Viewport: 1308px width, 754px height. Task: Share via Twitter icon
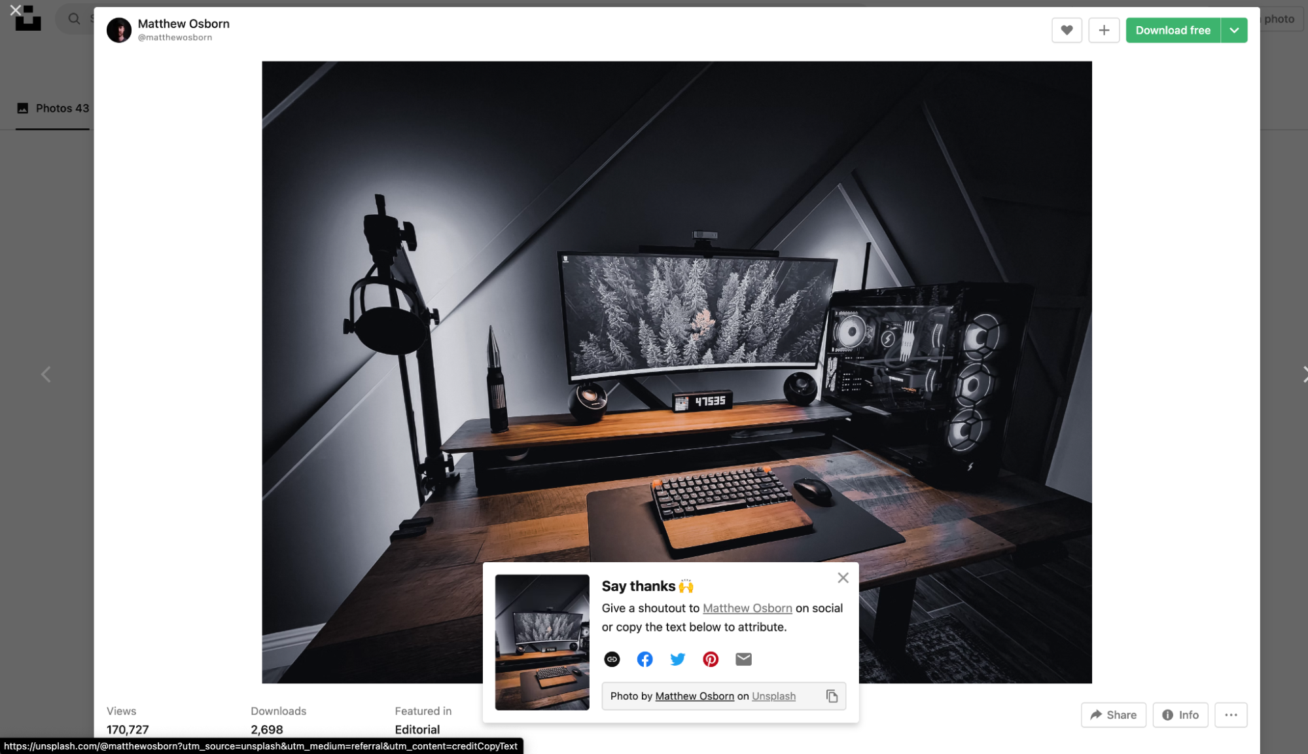679,658
